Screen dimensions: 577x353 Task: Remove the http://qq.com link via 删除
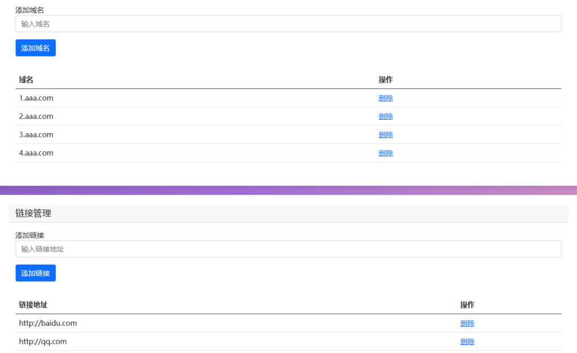(467, 342)
